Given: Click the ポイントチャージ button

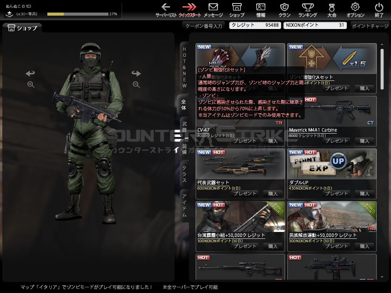Looking at the screenshot, I should point(370,26).
